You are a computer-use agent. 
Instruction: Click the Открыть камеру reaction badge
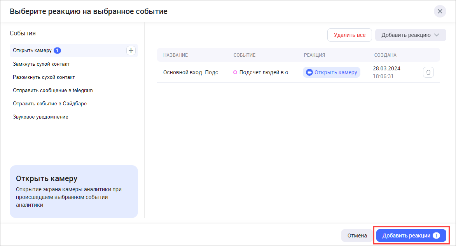click(332, 72)
